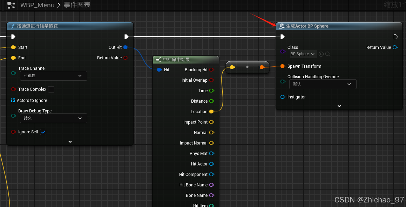Click the 按通道进行线条追踪 node title

[x=37, y=26]
